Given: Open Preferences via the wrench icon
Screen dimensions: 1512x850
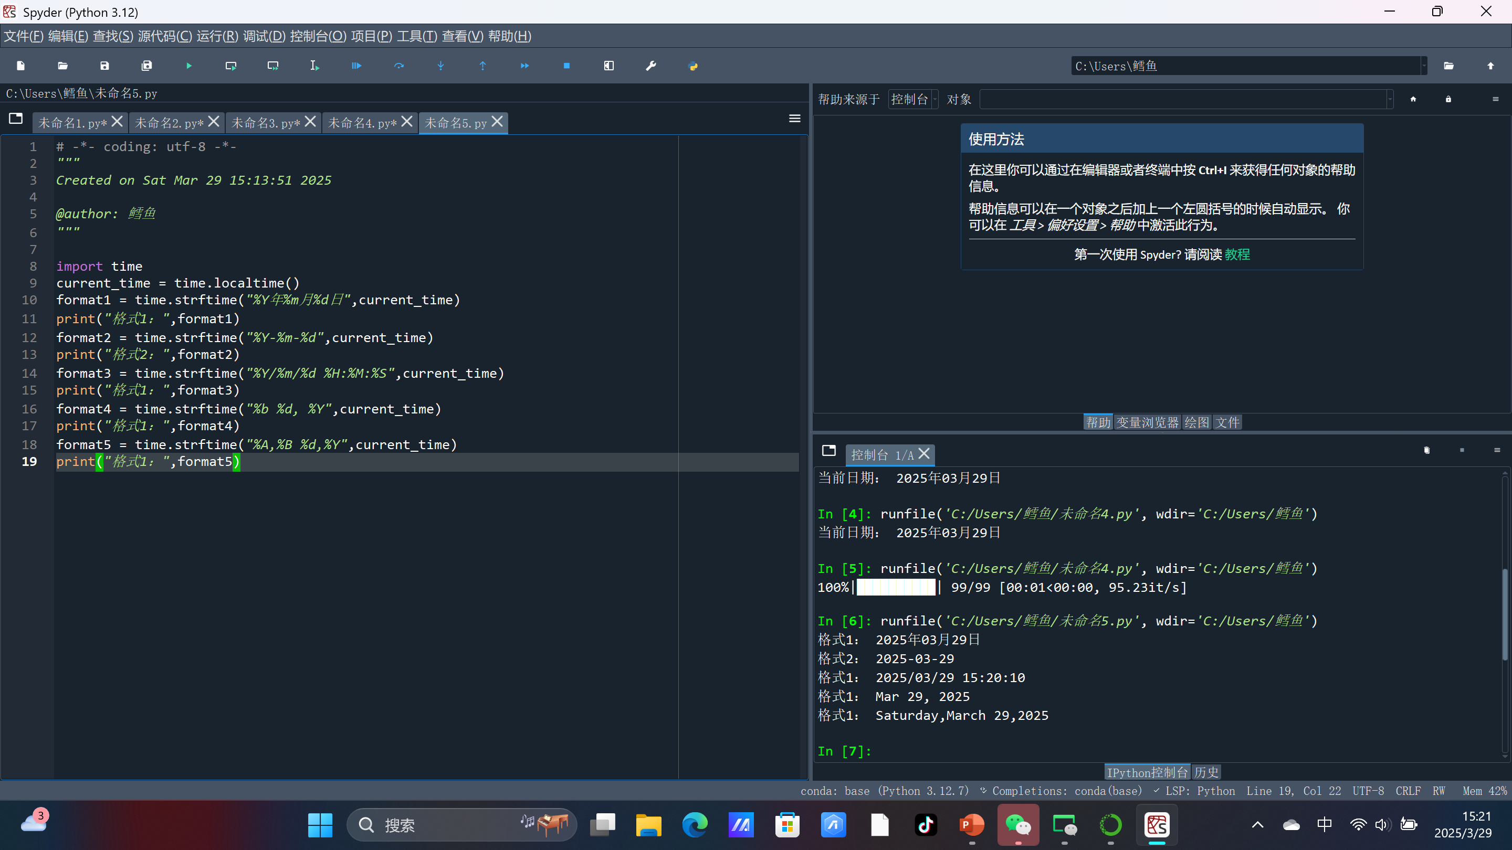Looking at the screenshot, I should (x=650, y=66).
